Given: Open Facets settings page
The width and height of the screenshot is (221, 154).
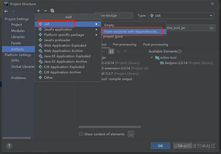Looking at the screenshot, I should point(16,43).
